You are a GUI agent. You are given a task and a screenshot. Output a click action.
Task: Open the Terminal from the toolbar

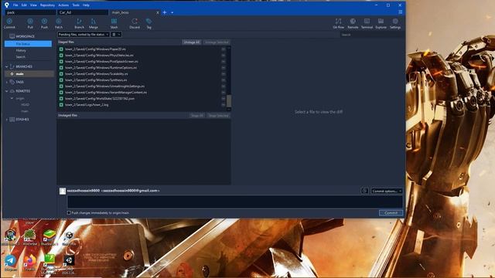(x=367, y=23)
